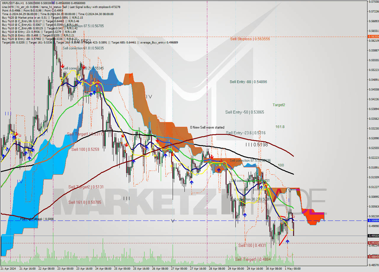Image resolution: width=379 pixels, height=272 pixels.
Task: Click the '161.8' Fibonacci level label
Action: pos(280,127)
